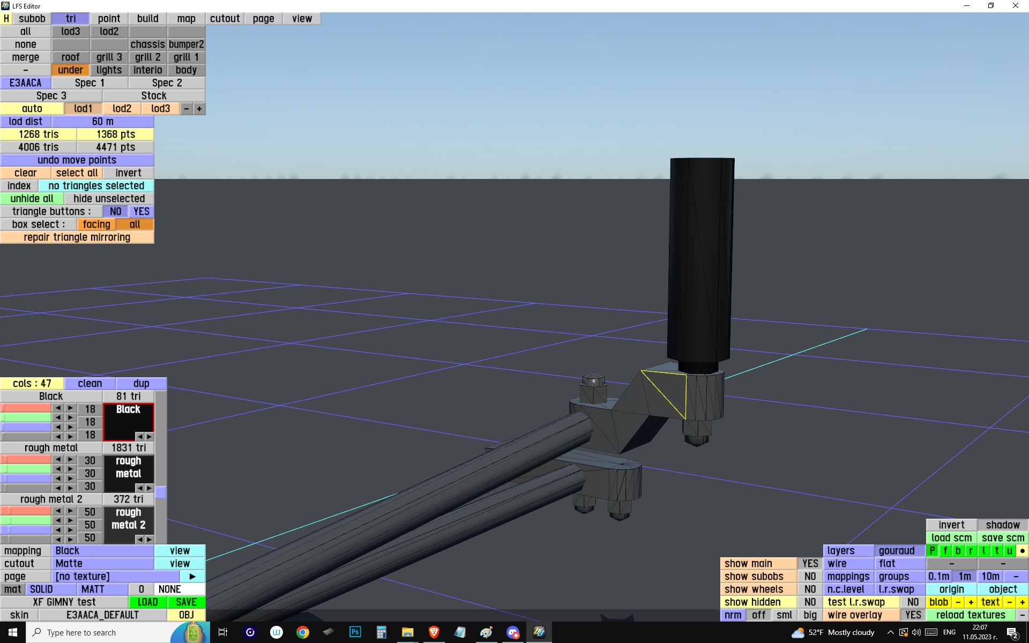
Task: Click the colour list scrollbar handle
Action: (x=161, y=492)
